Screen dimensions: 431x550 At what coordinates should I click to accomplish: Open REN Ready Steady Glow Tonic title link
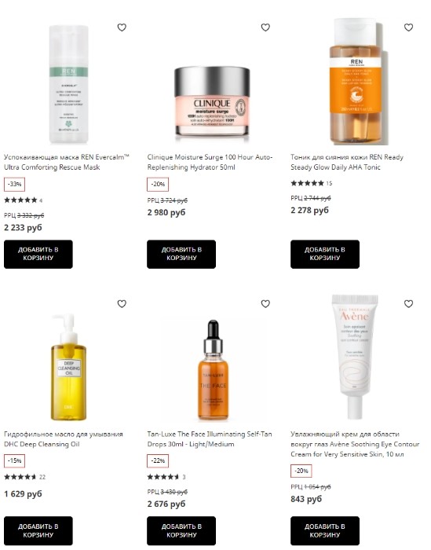point(347,162)
